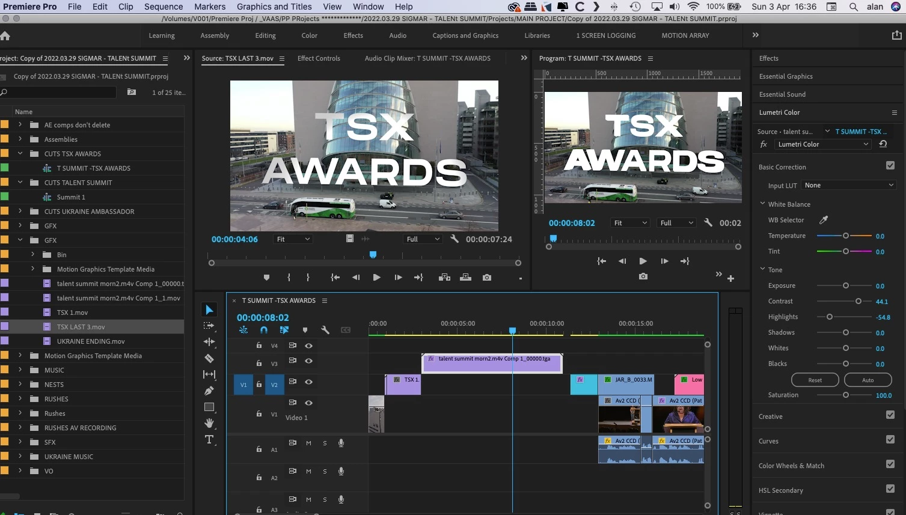Viewport: 906px width, 515px height.
Task: Select the Track Select Forward tool
Action: 209,326
